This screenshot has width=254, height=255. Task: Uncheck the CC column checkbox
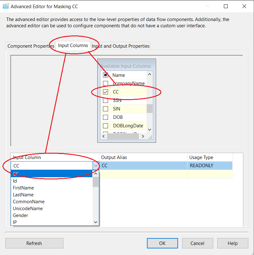coord(106,92)
